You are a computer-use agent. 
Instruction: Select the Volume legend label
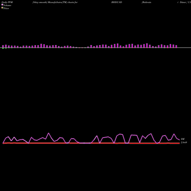[7, 5]
